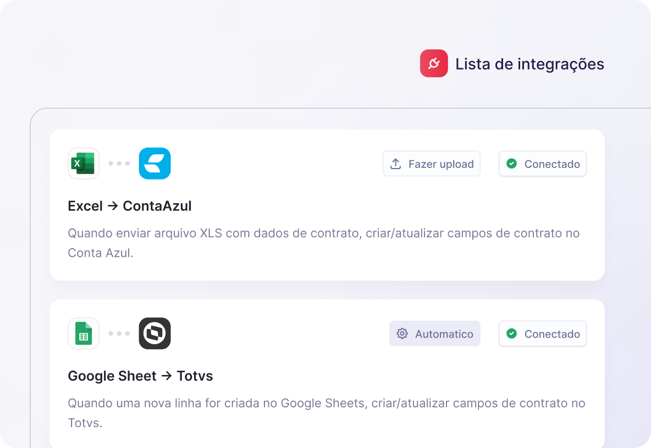Click the Lista de integrações heading
Screen dimensions: 651x448
coord(530,64)
